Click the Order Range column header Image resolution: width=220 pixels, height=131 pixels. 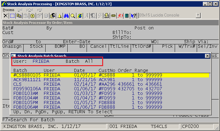(133, 70)
